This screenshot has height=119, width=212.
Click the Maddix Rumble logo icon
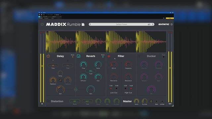[83, 24]
